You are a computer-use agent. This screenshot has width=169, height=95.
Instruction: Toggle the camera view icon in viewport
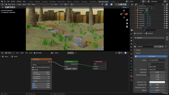[127, 27]
